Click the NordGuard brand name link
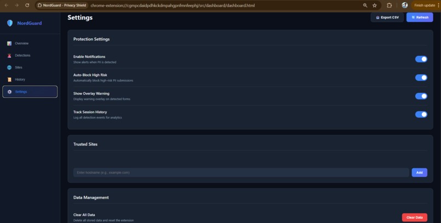 30,24
